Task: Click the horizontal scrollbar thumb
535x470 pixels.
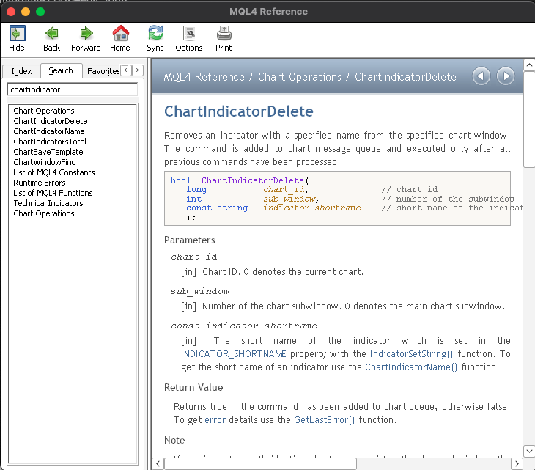Action: coord(261,463)
